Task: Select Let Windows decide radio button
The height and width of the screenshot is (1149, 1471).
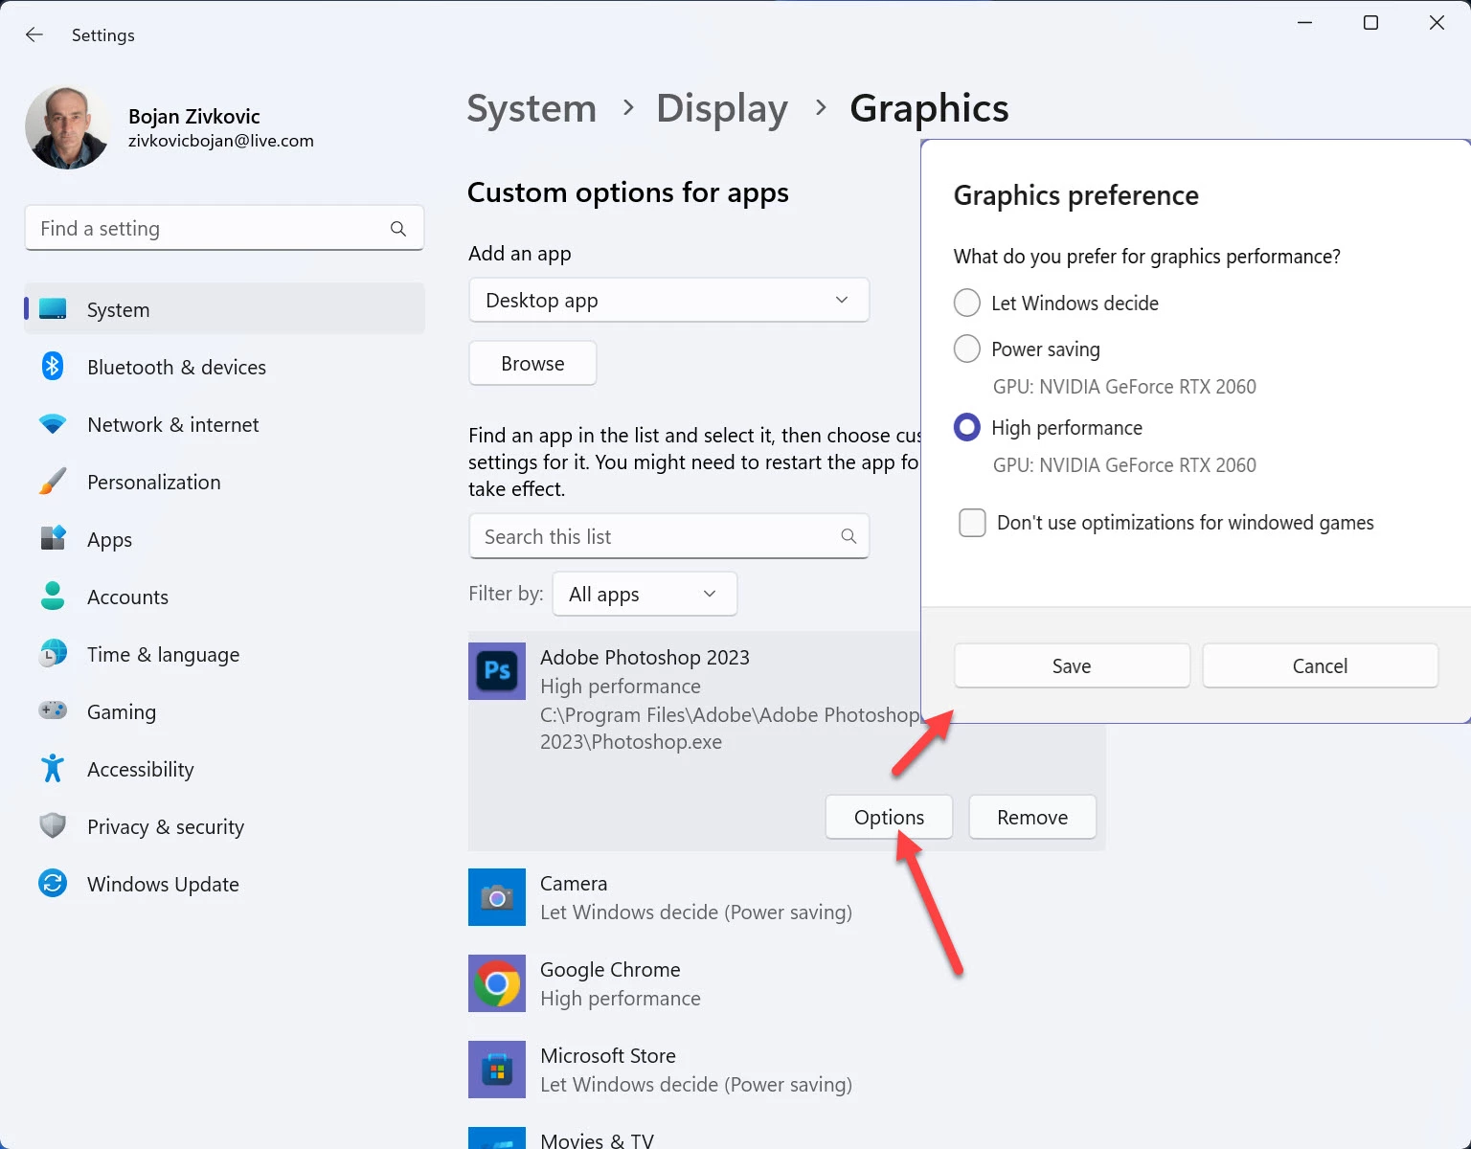Action: [x=967, y=303]
